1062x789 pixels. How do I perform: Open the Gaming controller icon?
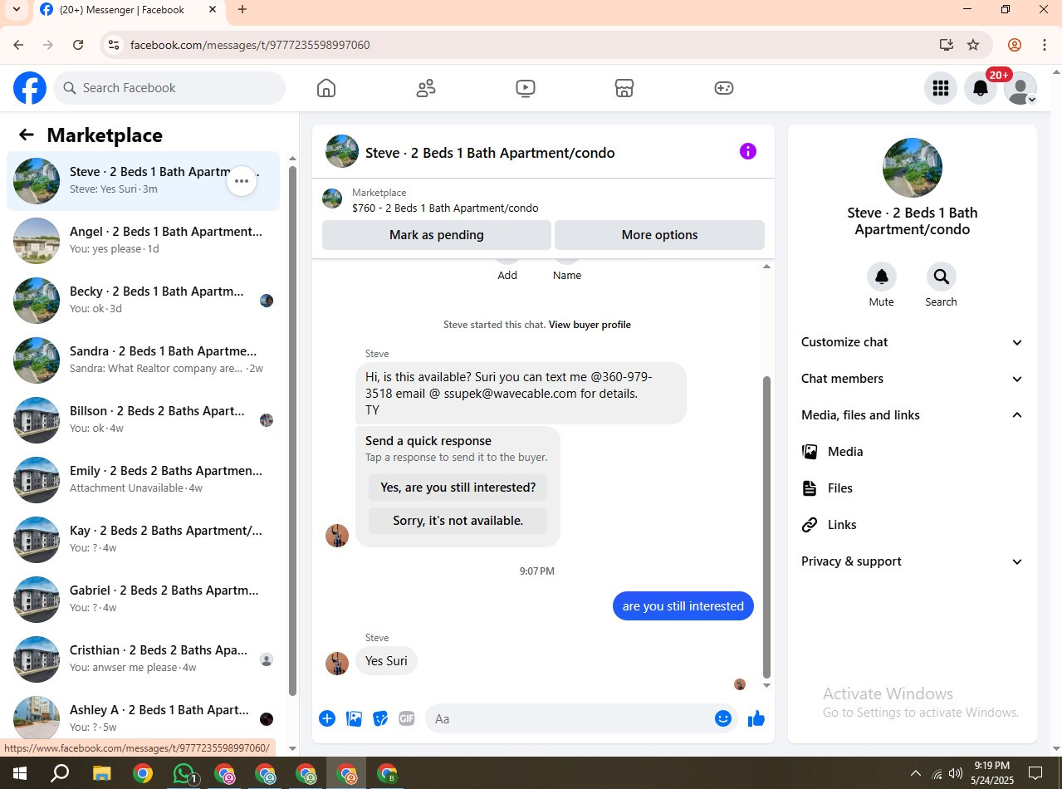[x=724, y=88]
